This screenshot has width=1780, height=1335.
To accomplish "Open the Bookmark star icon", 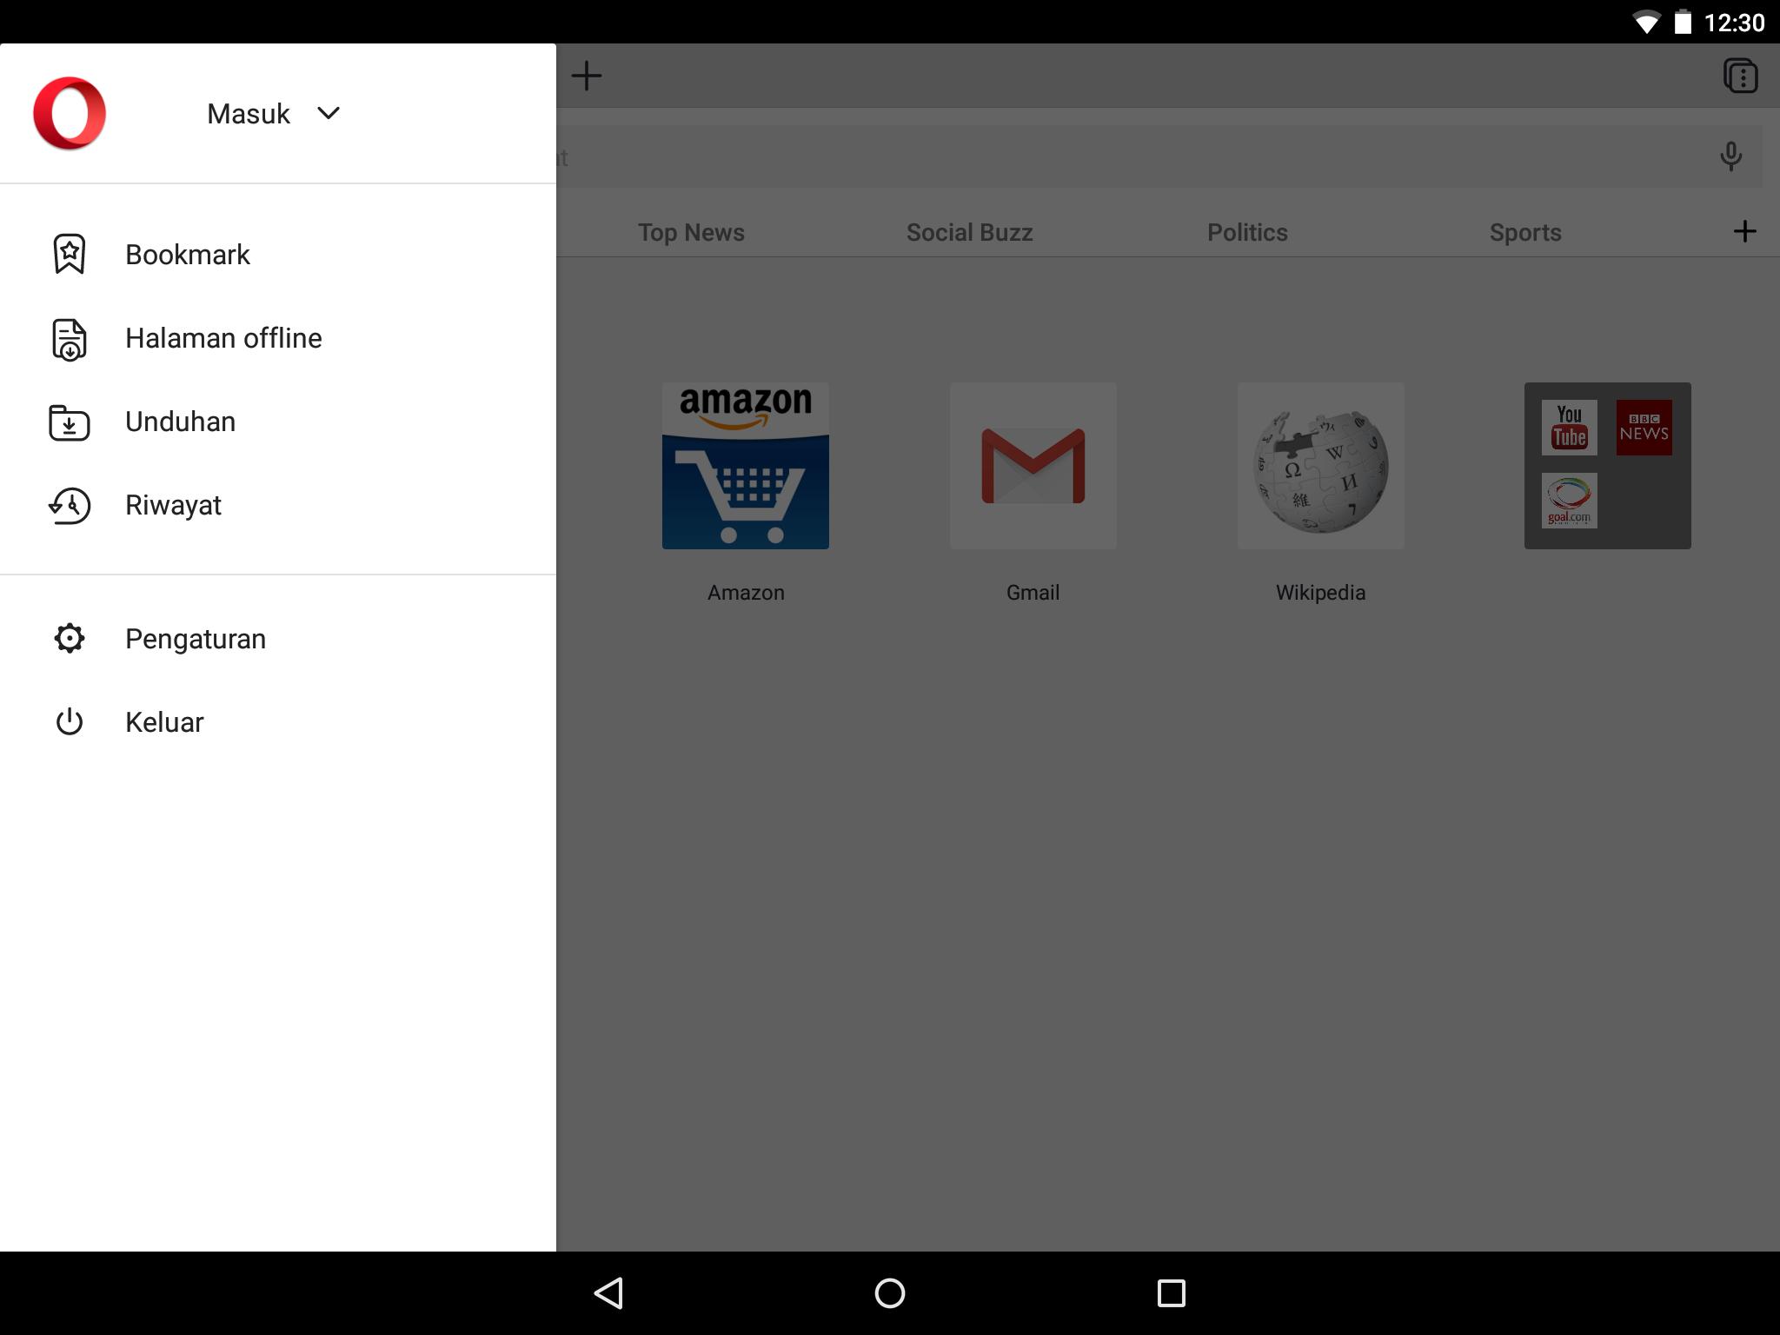I will click(70, 254).
